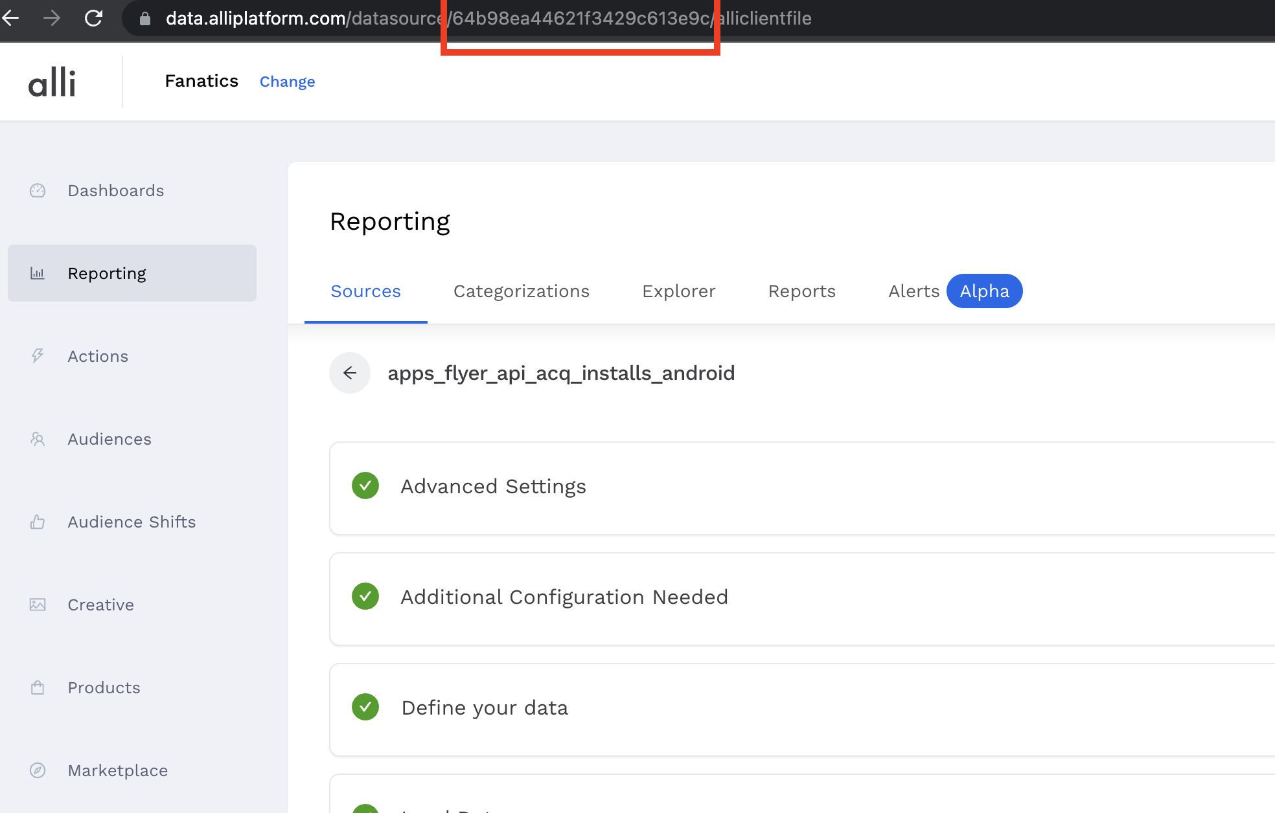The height and width of the screenshot is (813, 1275).
Task: Click the Creative image icon
Action: coord(38,605)
